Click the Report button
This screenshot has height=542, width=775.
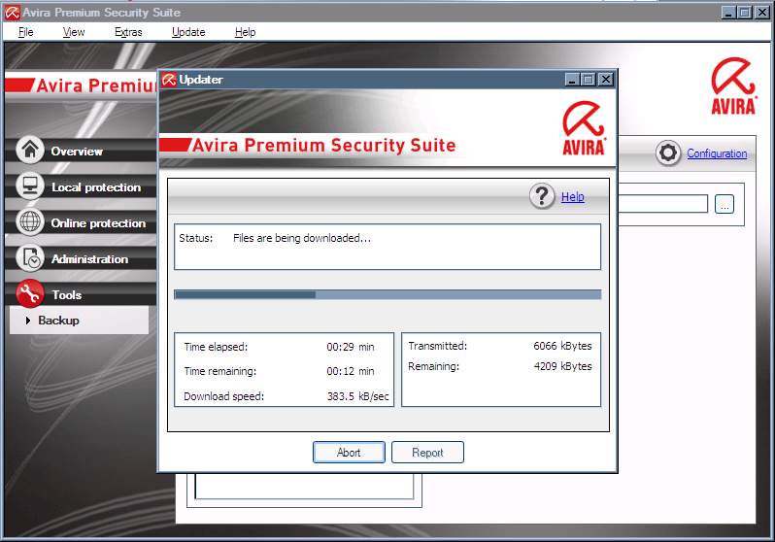click(427, 453)
